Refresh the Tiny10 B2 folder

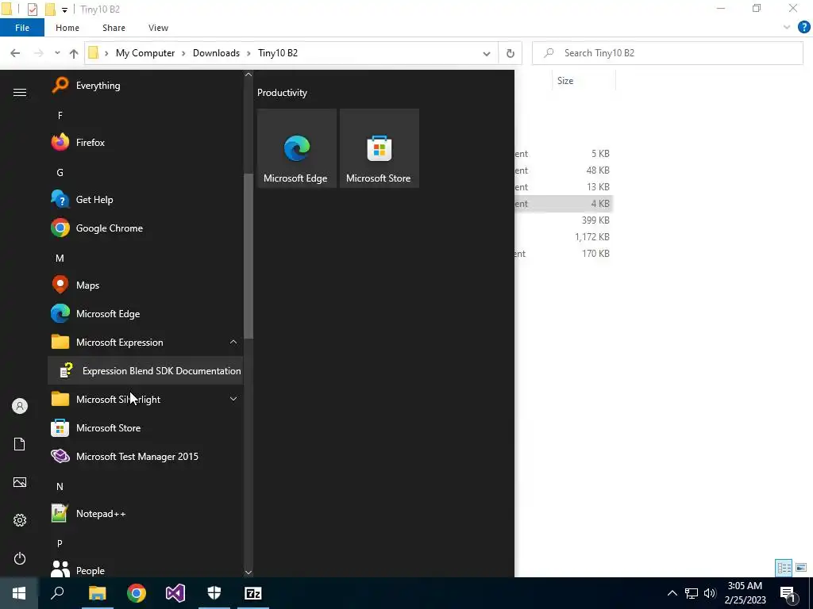pos(511,53)
